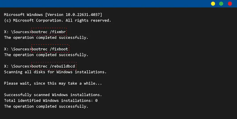The width and height of the screenshot is (237, 119).
Task: Click the Microsoft Corporation copyright line
Action: (57, 20)
